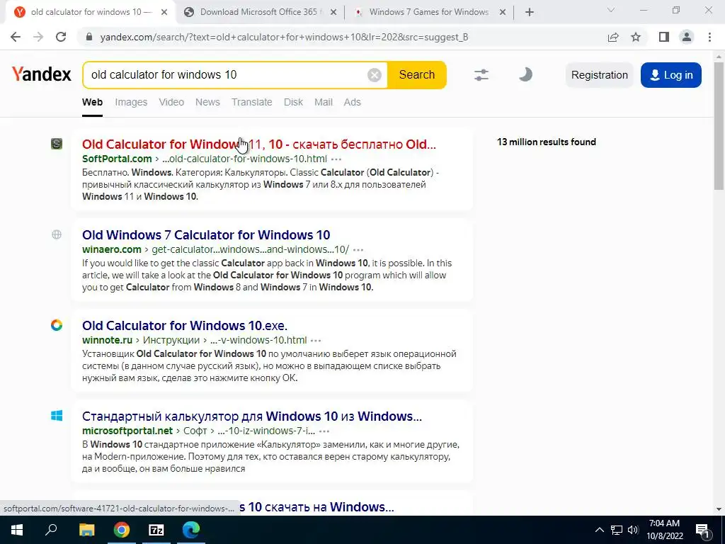Go back to the previous page
Screen dimensions: 725x544
pos(16,37)
